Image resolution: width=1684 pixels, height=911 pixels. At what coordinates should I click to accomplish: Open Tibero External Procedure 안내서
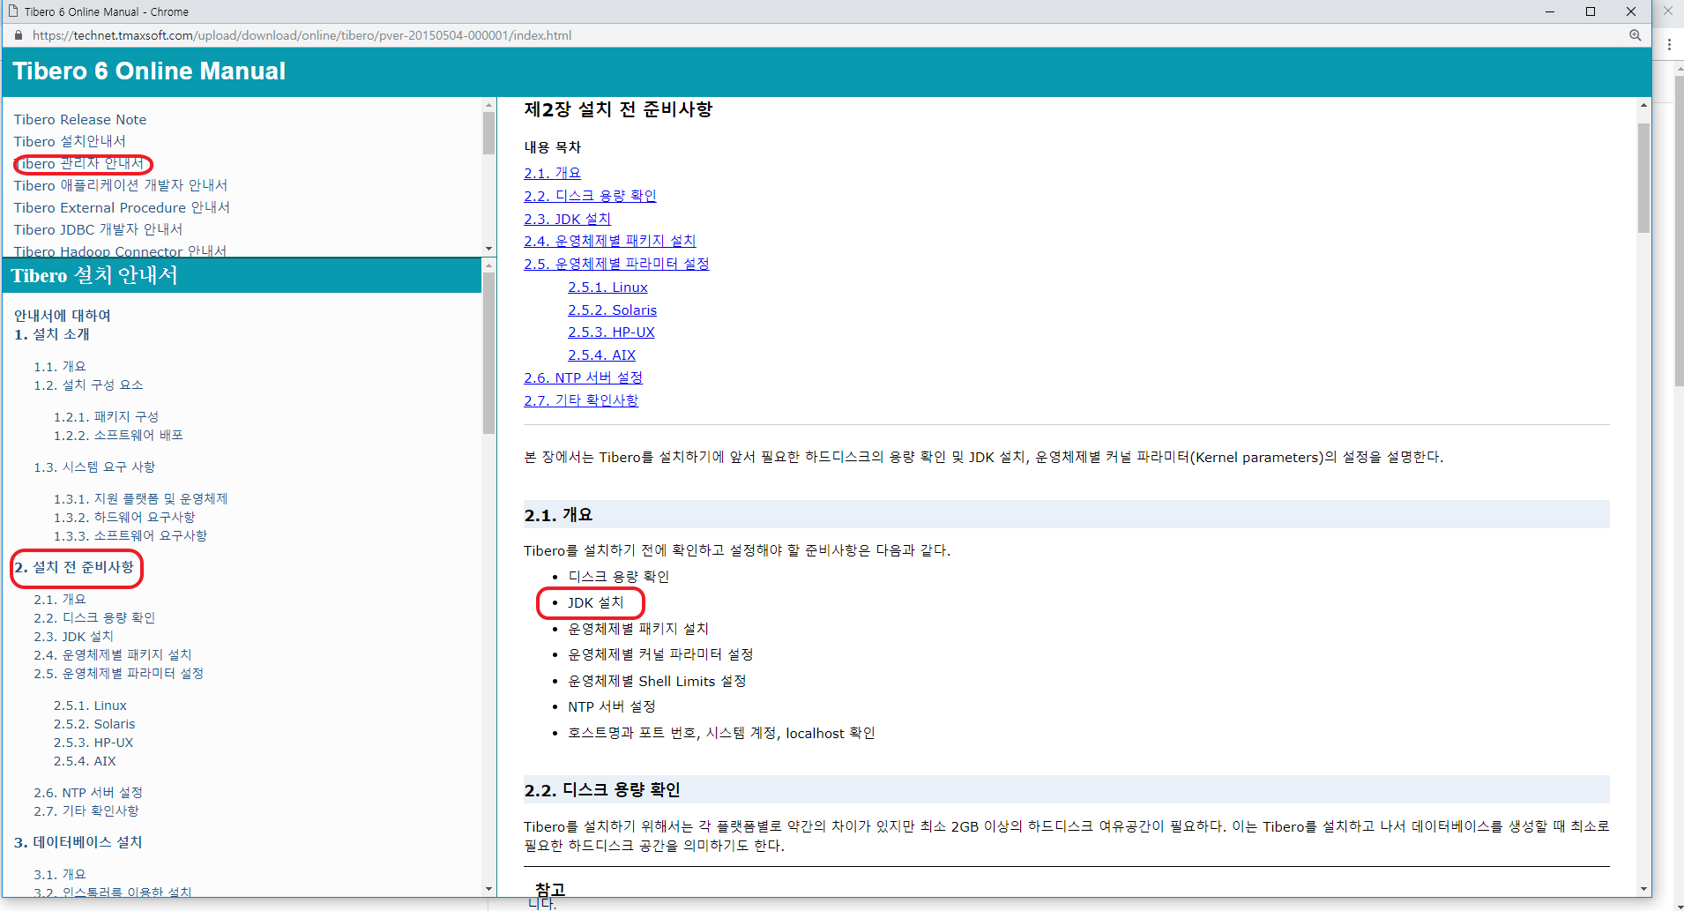point(122,207)
